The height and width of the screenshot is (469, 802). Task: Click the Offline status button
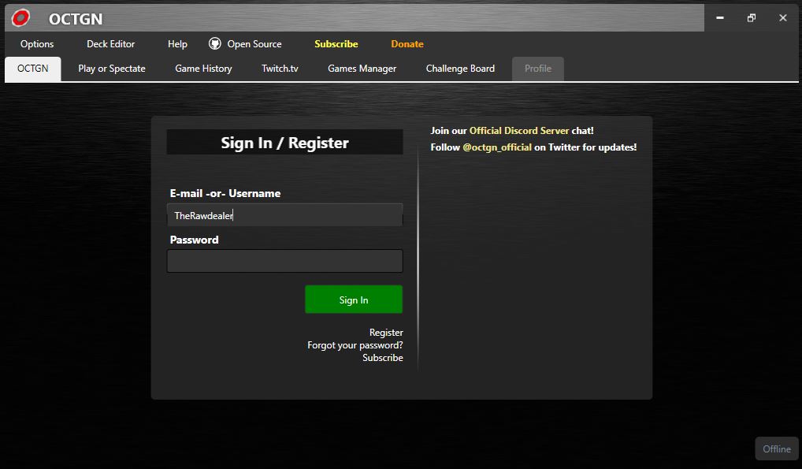pyautogui.click(x=777, y=449)
